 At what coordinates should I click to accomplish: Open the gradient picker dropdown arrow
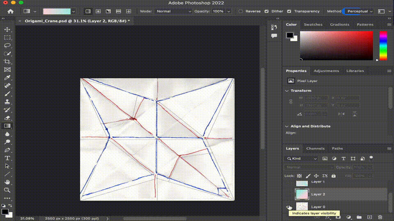[x=73, y=11]
